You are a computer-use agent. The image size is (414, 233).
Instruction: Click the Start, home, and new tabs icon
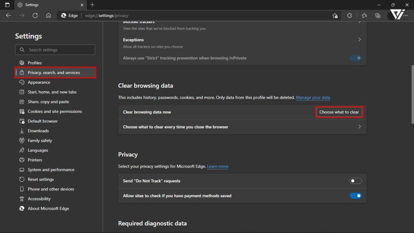tap(22, 92)
